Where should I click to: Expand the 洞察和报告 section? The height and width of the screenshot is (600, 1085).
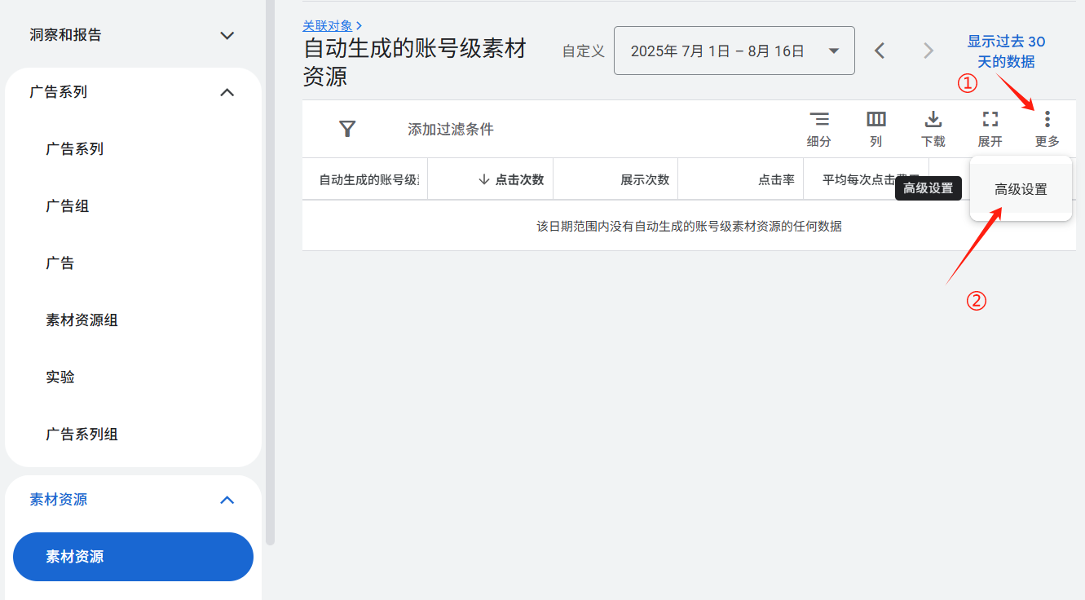coord(227,35)
